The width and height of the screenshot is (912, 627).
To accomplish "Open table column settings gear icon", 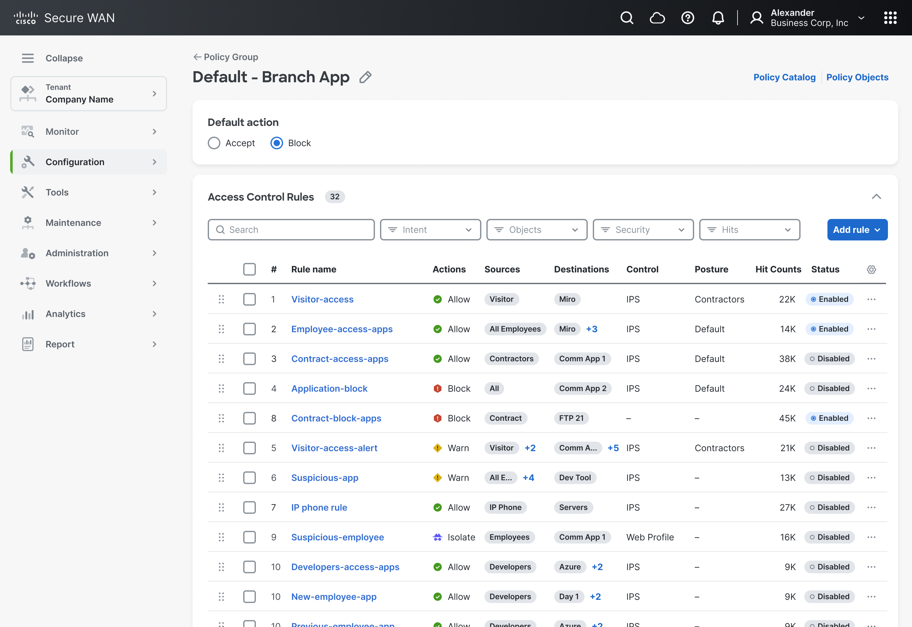I will pos(871,270).
